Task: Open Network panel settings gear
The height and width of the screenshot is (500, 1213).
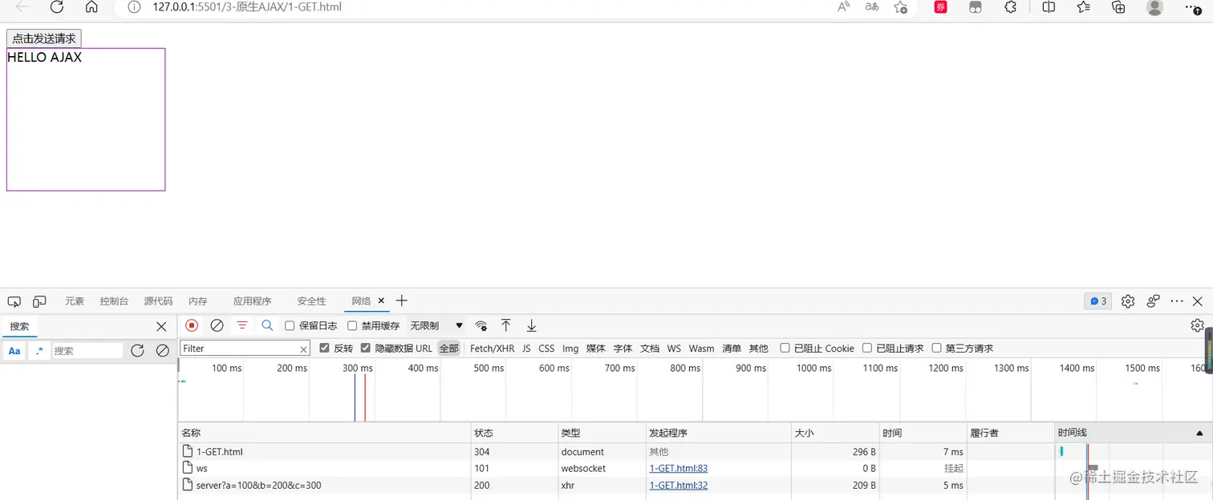Action: tap(1197, 325)
